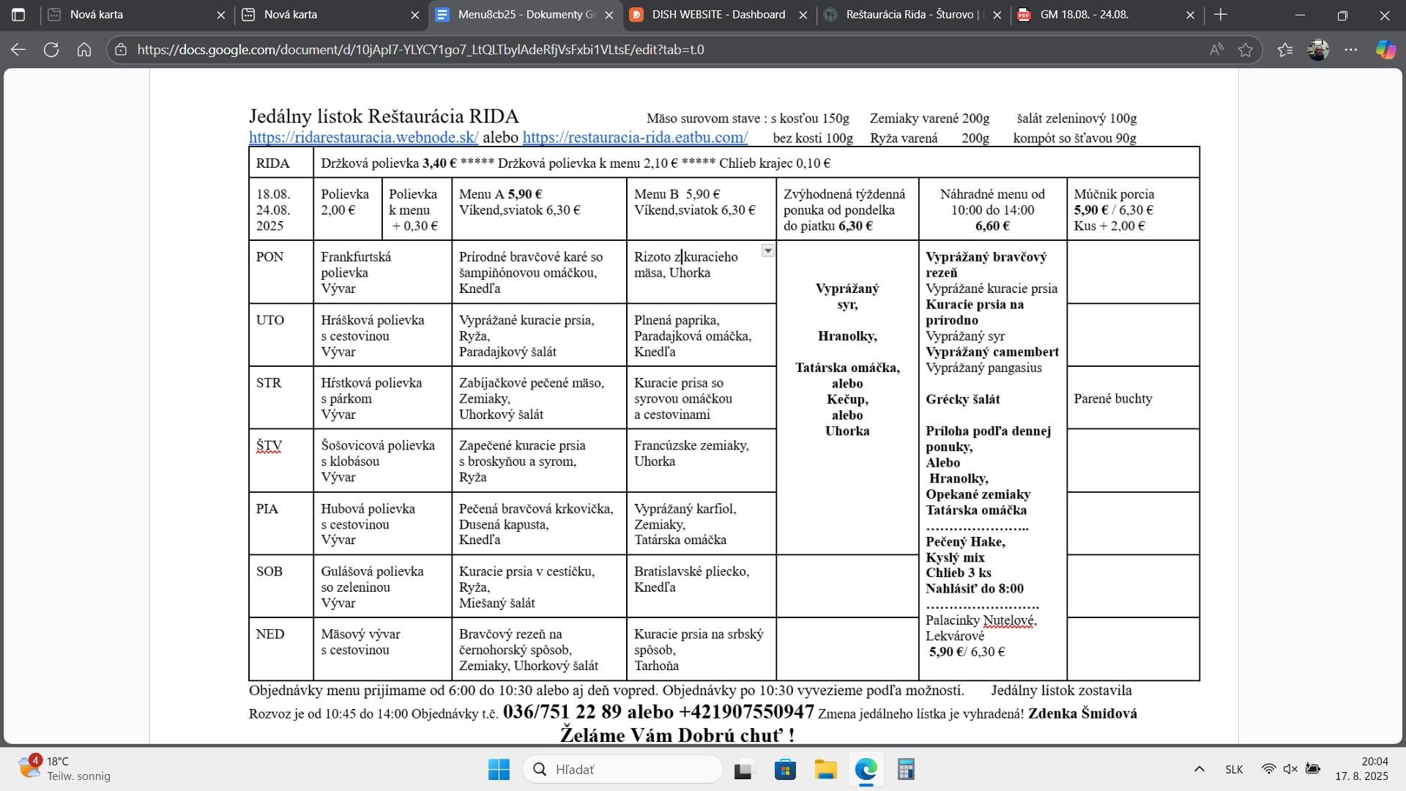Close the Menu8cb25 Google Docs tab
This screenshot has height=791, width=1406.
click(x=609, y=15)
